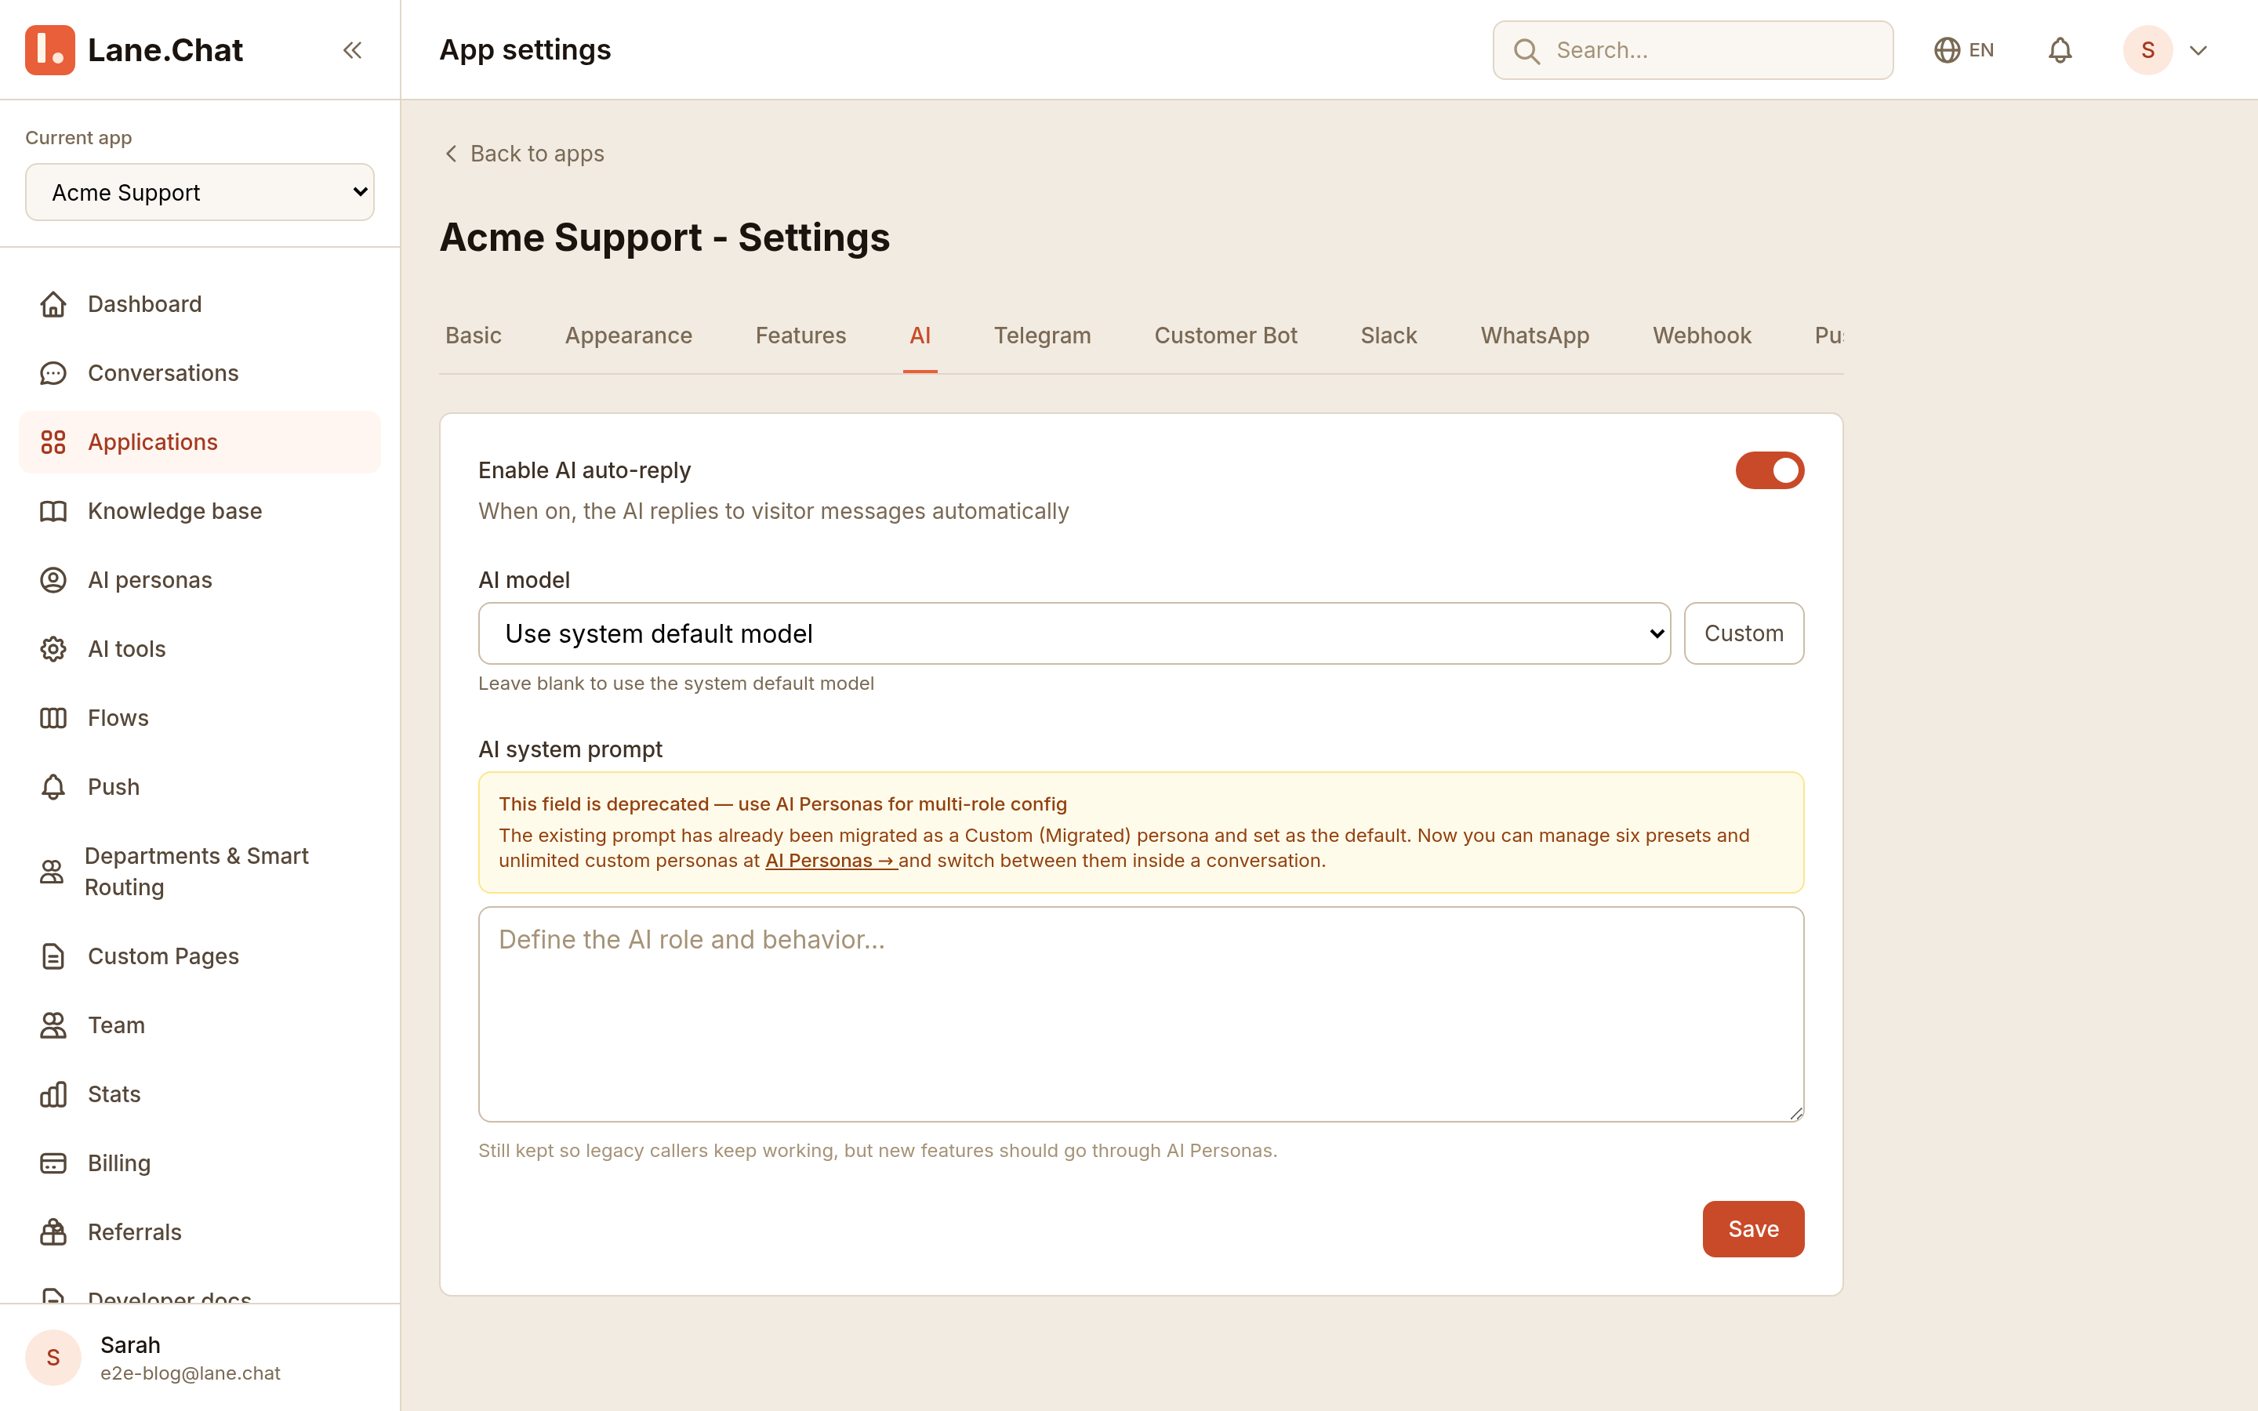Select the AI tab
Image resolution: width=2258 pixels, height=1411 pixels.
(x=920, y=336)
